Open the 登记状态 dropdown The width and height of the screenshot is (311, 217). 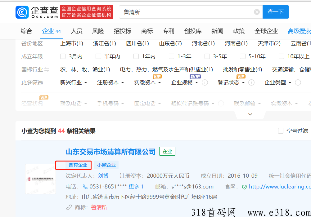[x=231, y=82]
